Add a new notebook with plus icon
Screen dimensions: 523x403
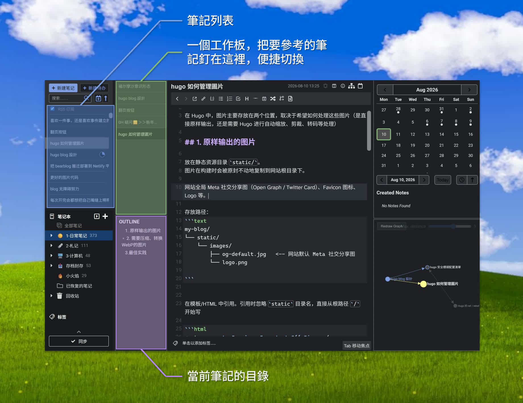pos(105,216)
